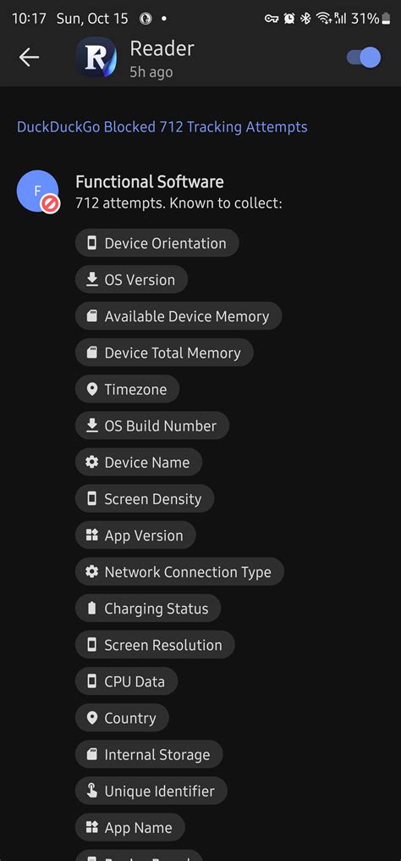
Task: Select the Internal Storage chip
Action: 149,754
